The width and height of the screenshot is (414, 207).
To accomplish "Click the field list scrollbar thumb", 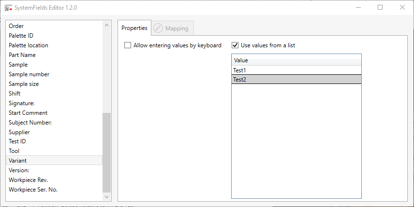I will pos(106,152).
